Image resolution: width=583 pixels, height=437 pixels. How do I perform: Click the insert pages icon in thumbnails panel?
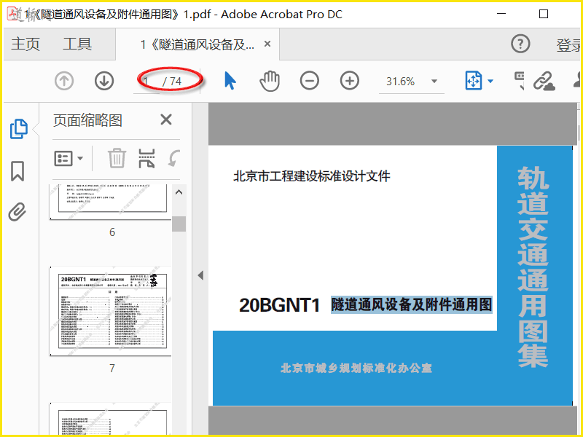click(146, 159)
